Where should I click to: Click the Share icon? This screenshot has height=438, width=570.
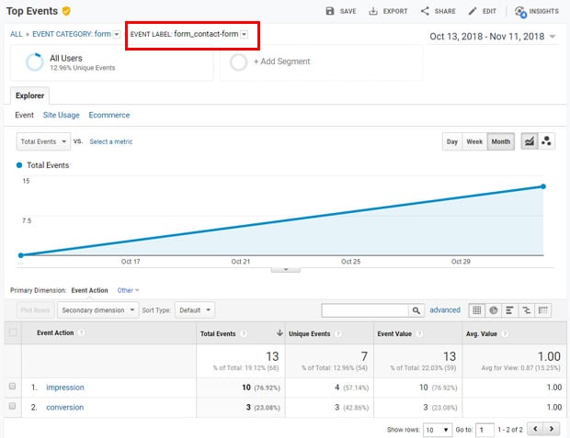(x=425, y=11)
